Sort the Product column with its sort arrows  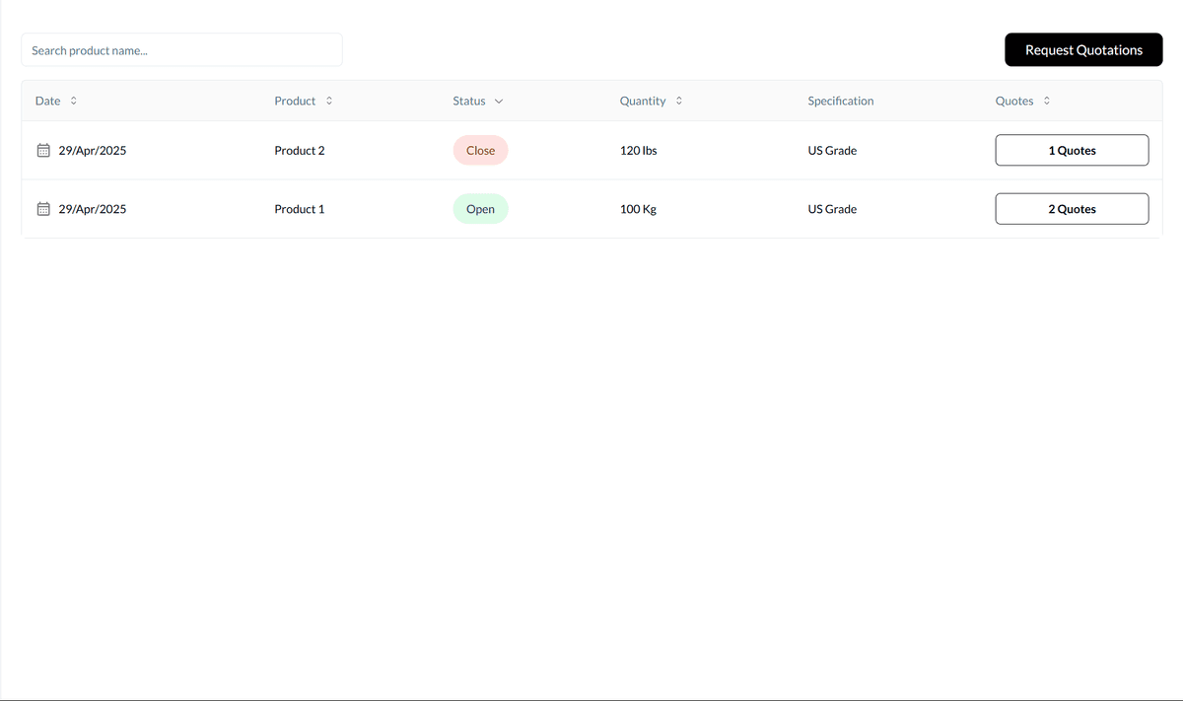[328, 101]
